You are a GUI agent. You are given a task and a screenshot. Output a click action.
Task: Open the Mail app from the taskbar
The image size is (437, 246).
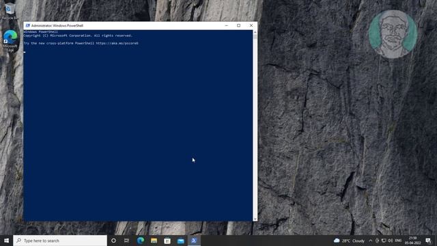tap(180, 241)
